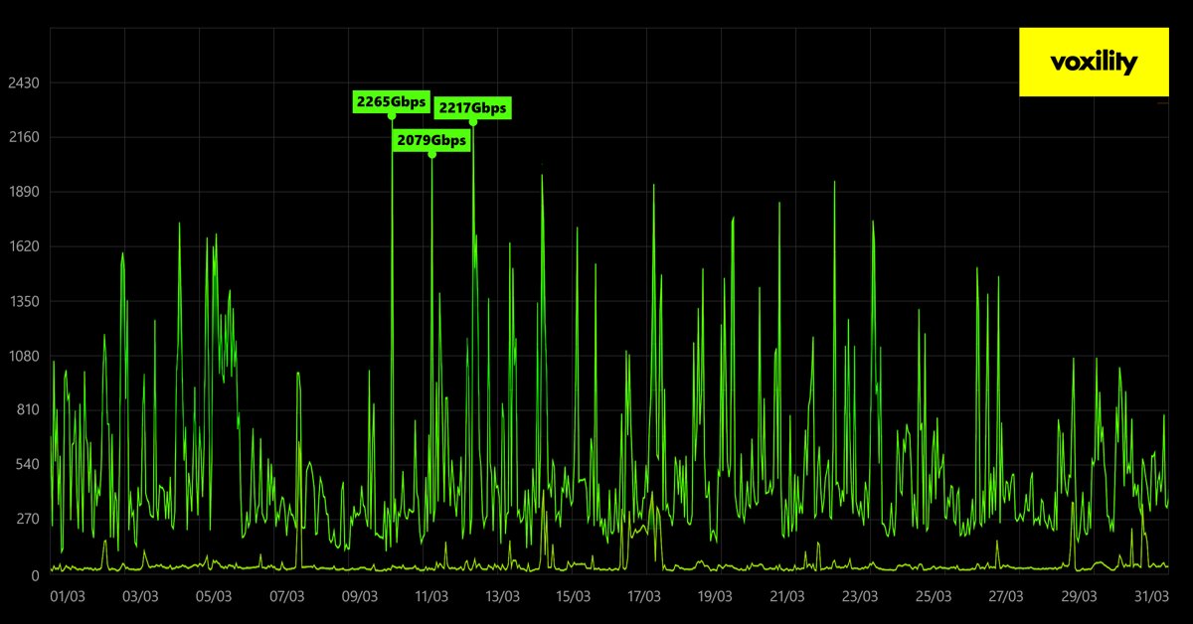Click the 1350 y-axis value
This screenshot has height=624, width=1193.
[x=22, y=301]
